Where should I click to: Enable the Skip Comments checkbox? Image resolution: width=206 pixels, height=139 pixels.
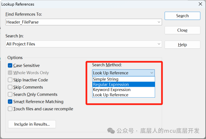(x=11, y=87)
